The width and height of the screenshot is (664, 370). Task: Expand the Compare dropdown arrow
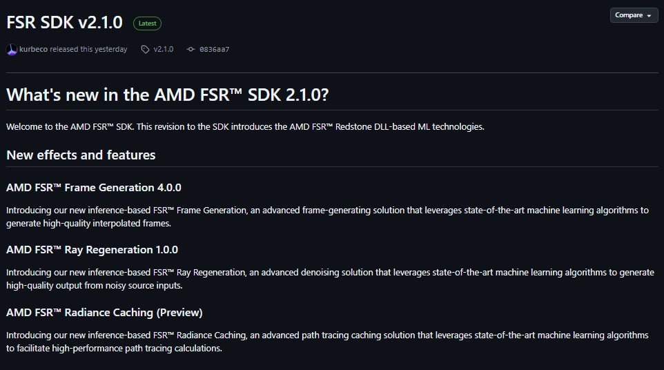click(x=649, y=15)
